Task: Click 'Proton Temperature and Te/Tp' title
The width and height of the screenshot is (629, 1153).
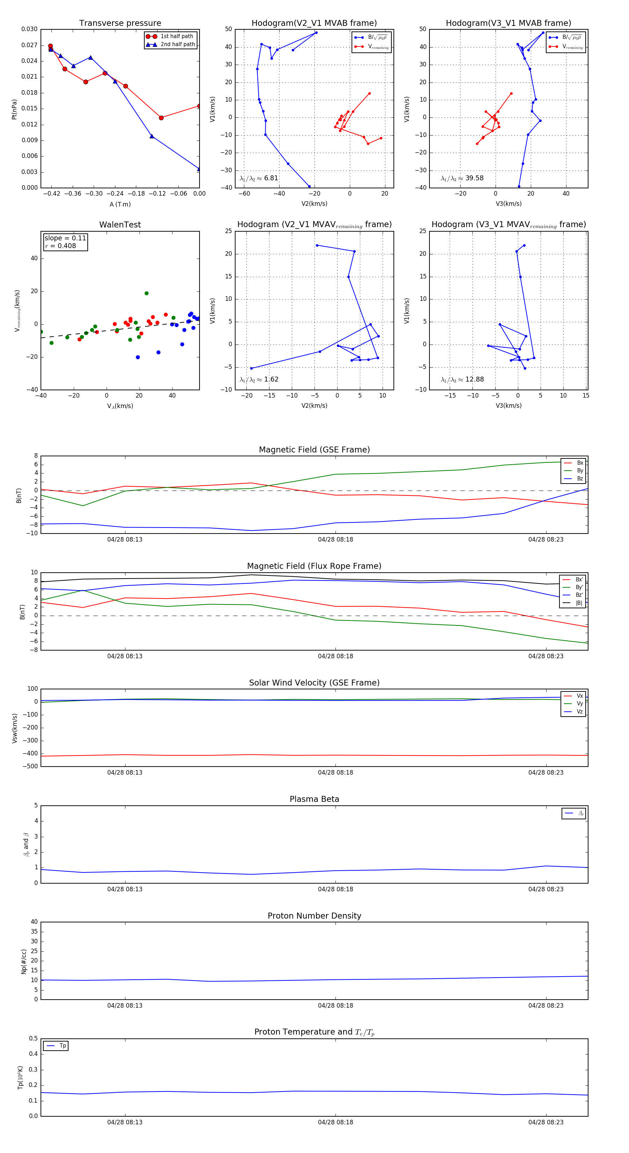Action: tap(314, 1032)
